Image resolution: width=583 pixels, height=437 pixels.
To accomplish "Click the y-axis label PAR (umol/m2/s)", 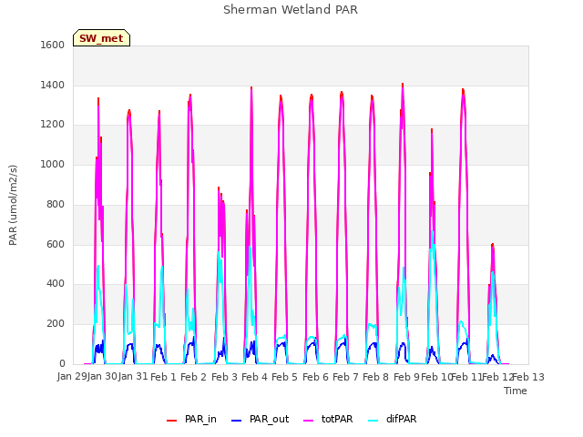I will coord(13,205).
